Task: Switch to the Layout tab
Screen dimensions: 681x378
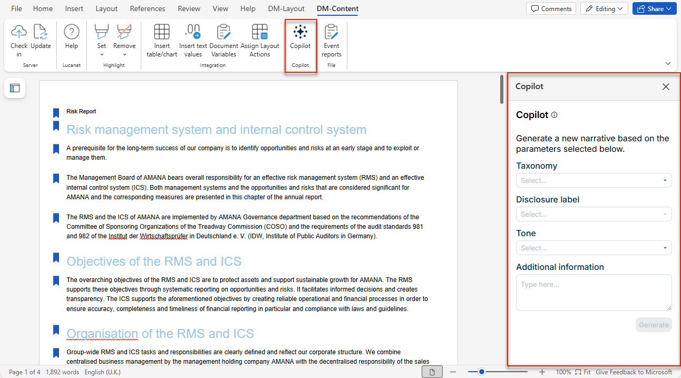Action: click(106, 8)
